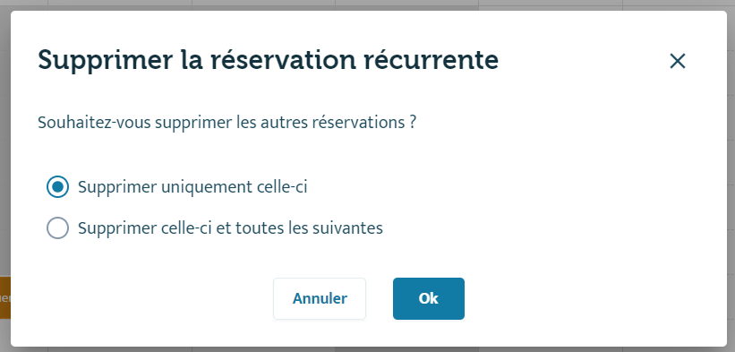Confirm deletion with the Ok button
The image size is (735, 352).
tap(429, 298)
